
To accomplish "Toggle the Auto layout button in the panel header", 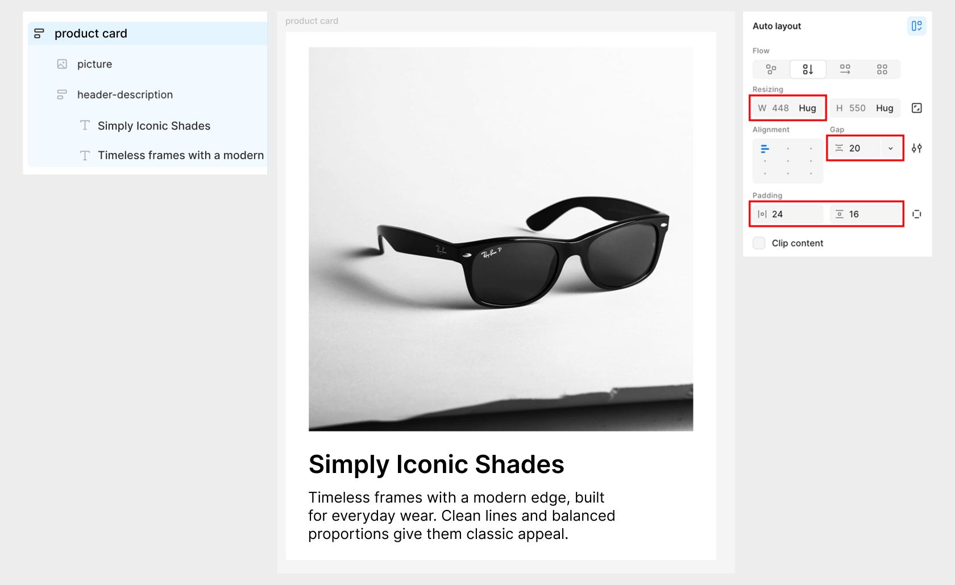I will (916, 26).
